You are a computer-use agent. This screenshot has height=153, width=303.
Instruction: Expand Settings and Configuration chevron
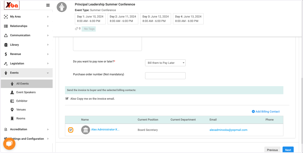click(x=48, y=139)
